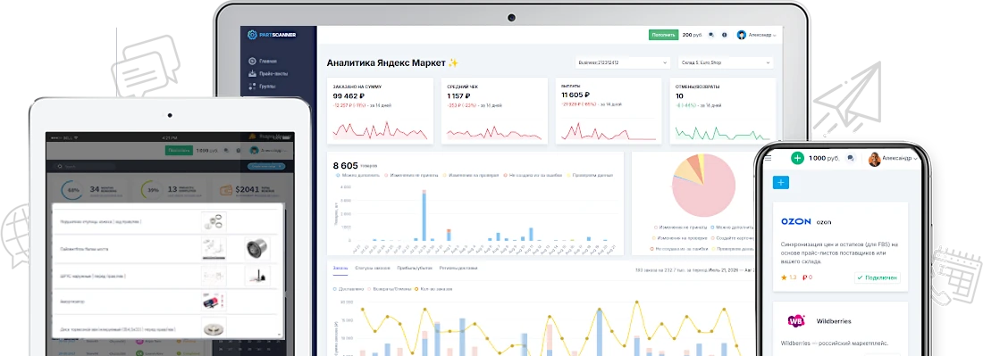Screen dimensions: 983x356
Task: Toggle the Проверяем данные bar chart legend
Action: [x=591, y=176]
